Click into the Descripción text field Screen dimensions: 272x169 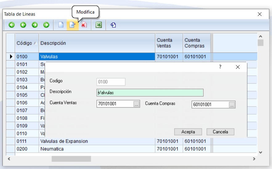click(x=150, y=92)
